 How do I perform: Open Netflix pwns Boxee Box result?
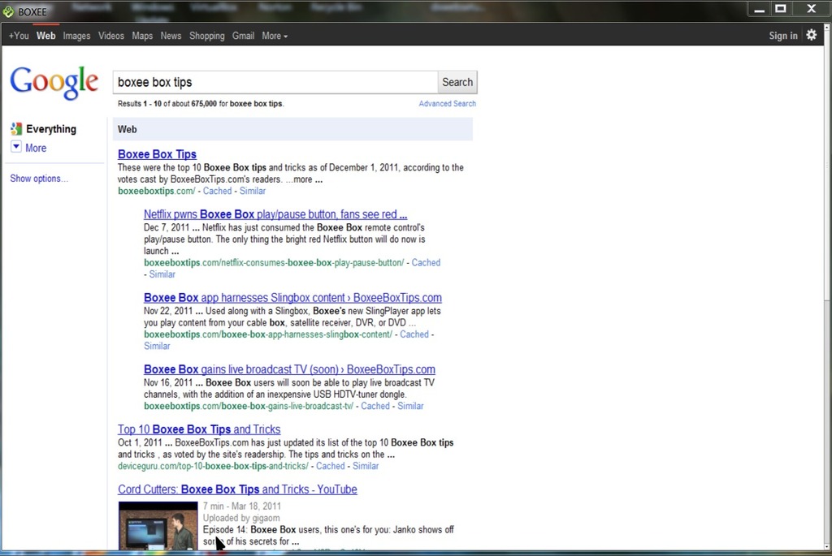(x=275, y=214)
